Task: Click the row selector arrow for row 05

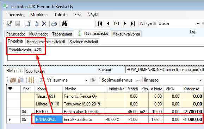Action: [x=10, y=120]
